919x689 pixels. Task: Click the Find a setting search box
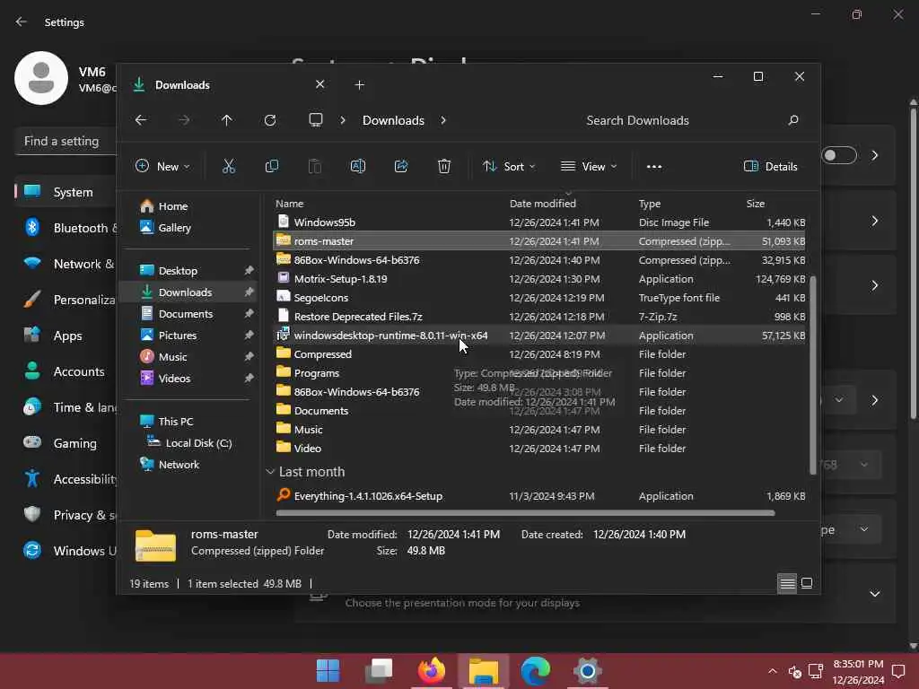[66, 141]
